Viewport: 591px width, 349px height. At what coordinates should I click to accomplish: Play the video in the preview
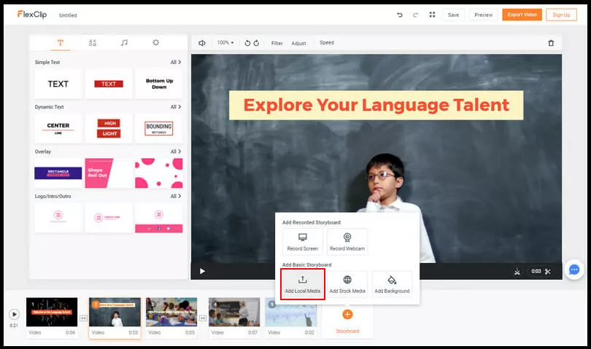tap(202, 271)
